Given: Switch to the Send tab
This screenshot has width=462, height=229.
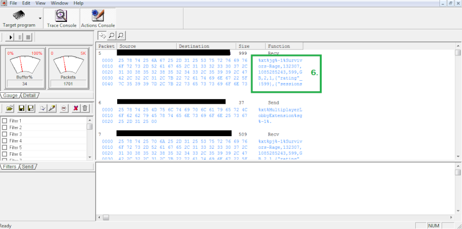Looking at the screenshot, I should point(28,167).
